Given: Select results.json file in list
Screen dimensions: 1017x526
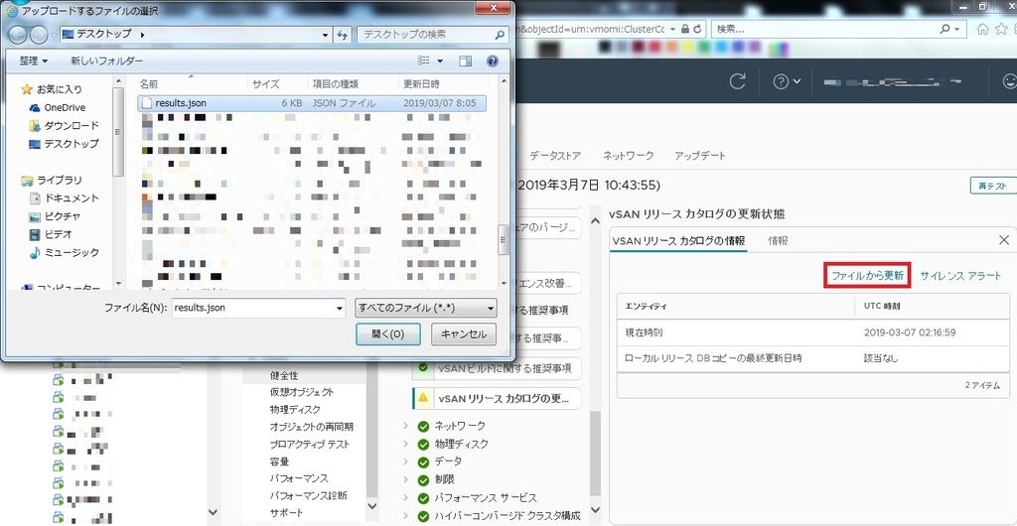Looking at the screenshot, I should (x=312, y=102).
